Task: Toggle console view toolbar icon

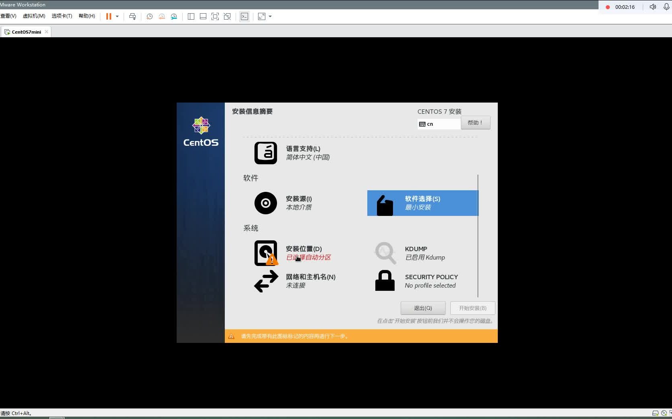Action: pyautogui.click(x=244, y=16)
